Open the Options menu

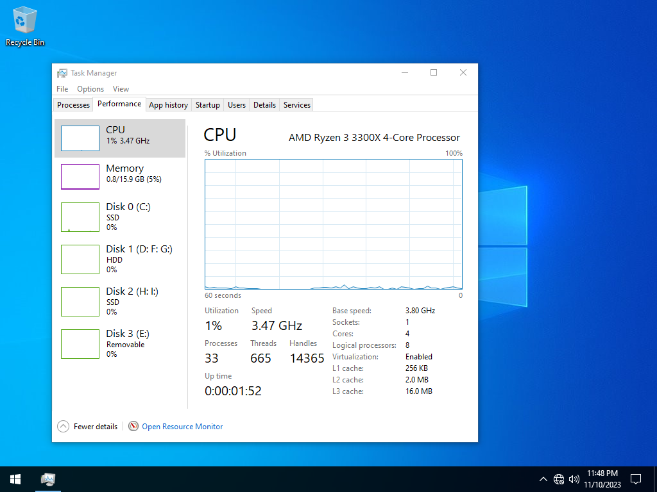coord(90,88)
